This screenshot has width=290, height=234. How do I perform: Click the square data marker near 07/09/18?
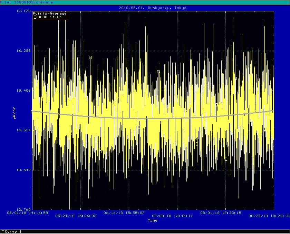(x=158, y=72)
